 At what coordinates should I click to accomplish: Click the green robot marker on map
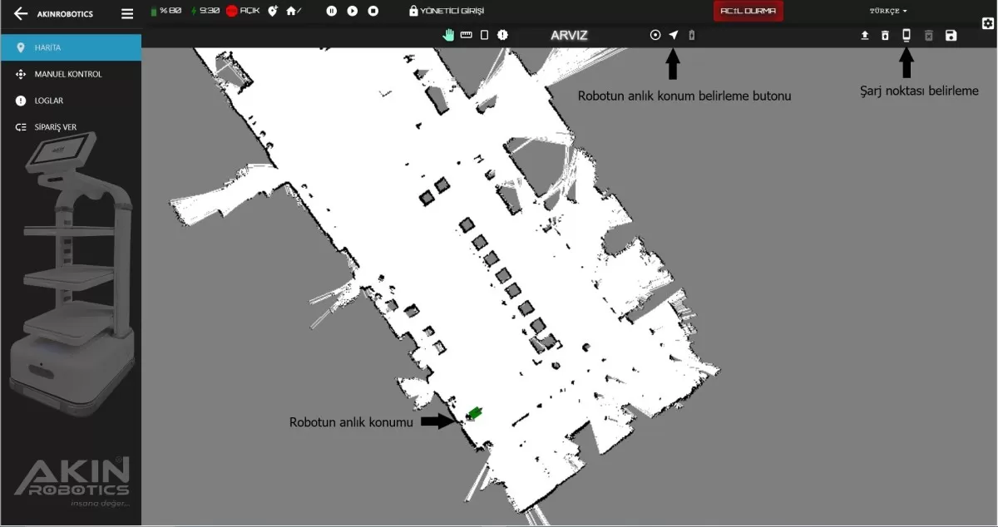[x=475, y=412]
